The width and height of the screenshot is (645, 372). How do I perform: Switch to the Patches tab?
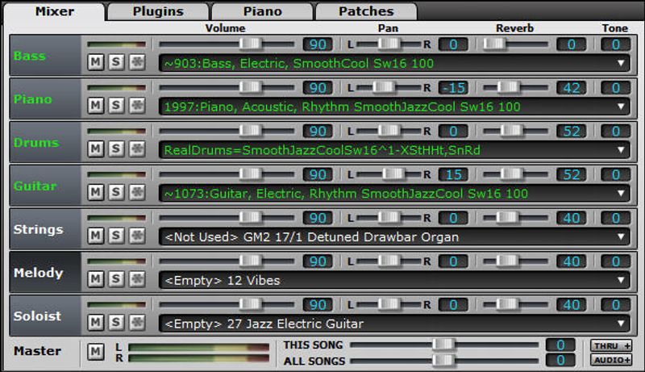point(366,11)
